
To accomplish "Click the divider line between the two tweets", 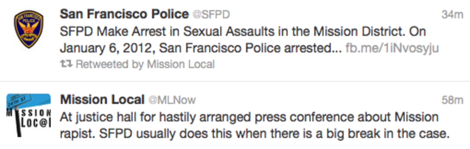I will [235, 81].
